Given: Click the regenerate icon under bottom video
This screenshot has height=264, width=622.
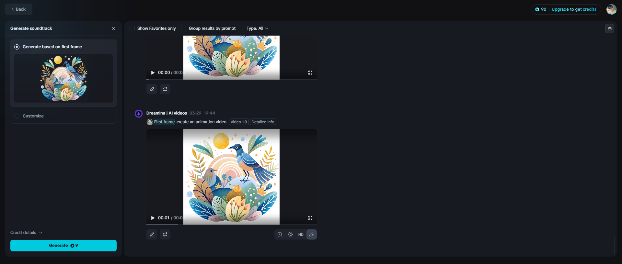Looking at the screenshot, I should [165, 235].
